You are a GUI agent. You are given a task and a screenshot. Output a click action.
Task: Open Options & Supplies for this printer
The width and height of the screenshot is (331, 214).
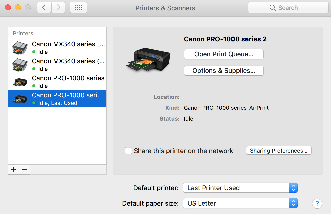(224, 71)
